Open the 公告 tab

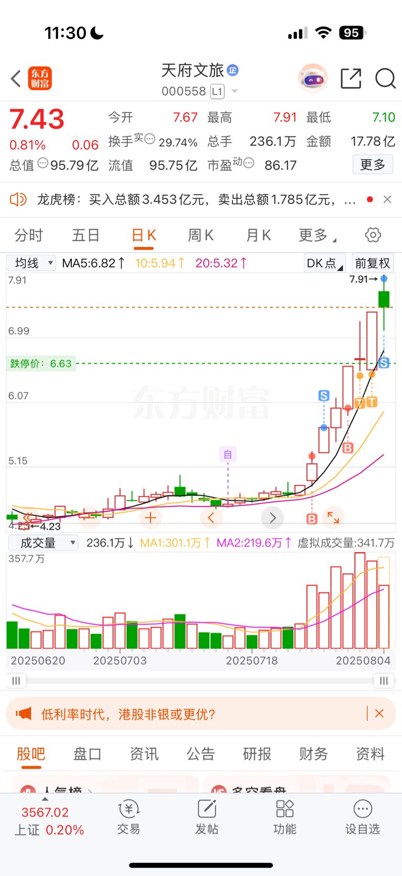coord(200,754)
